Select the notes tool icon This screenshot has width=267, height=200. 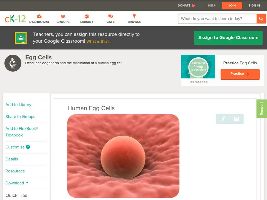(236, 119)
